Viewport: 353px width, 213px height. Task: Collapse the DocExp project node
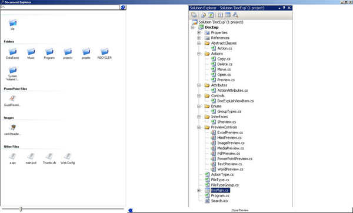pyautogui.click(x=192, y=27)
